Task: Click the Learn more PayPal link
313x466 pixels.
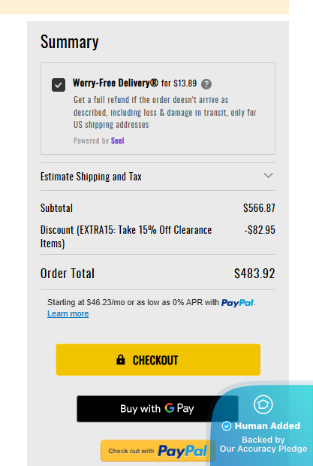Action: (68, 313)
